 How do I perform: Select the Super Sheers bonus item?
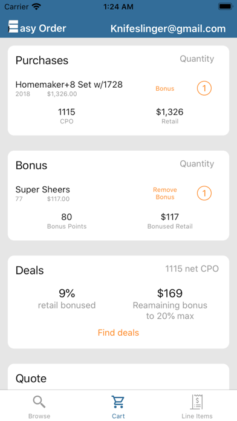pyautogui.click(x=43, y=189)
